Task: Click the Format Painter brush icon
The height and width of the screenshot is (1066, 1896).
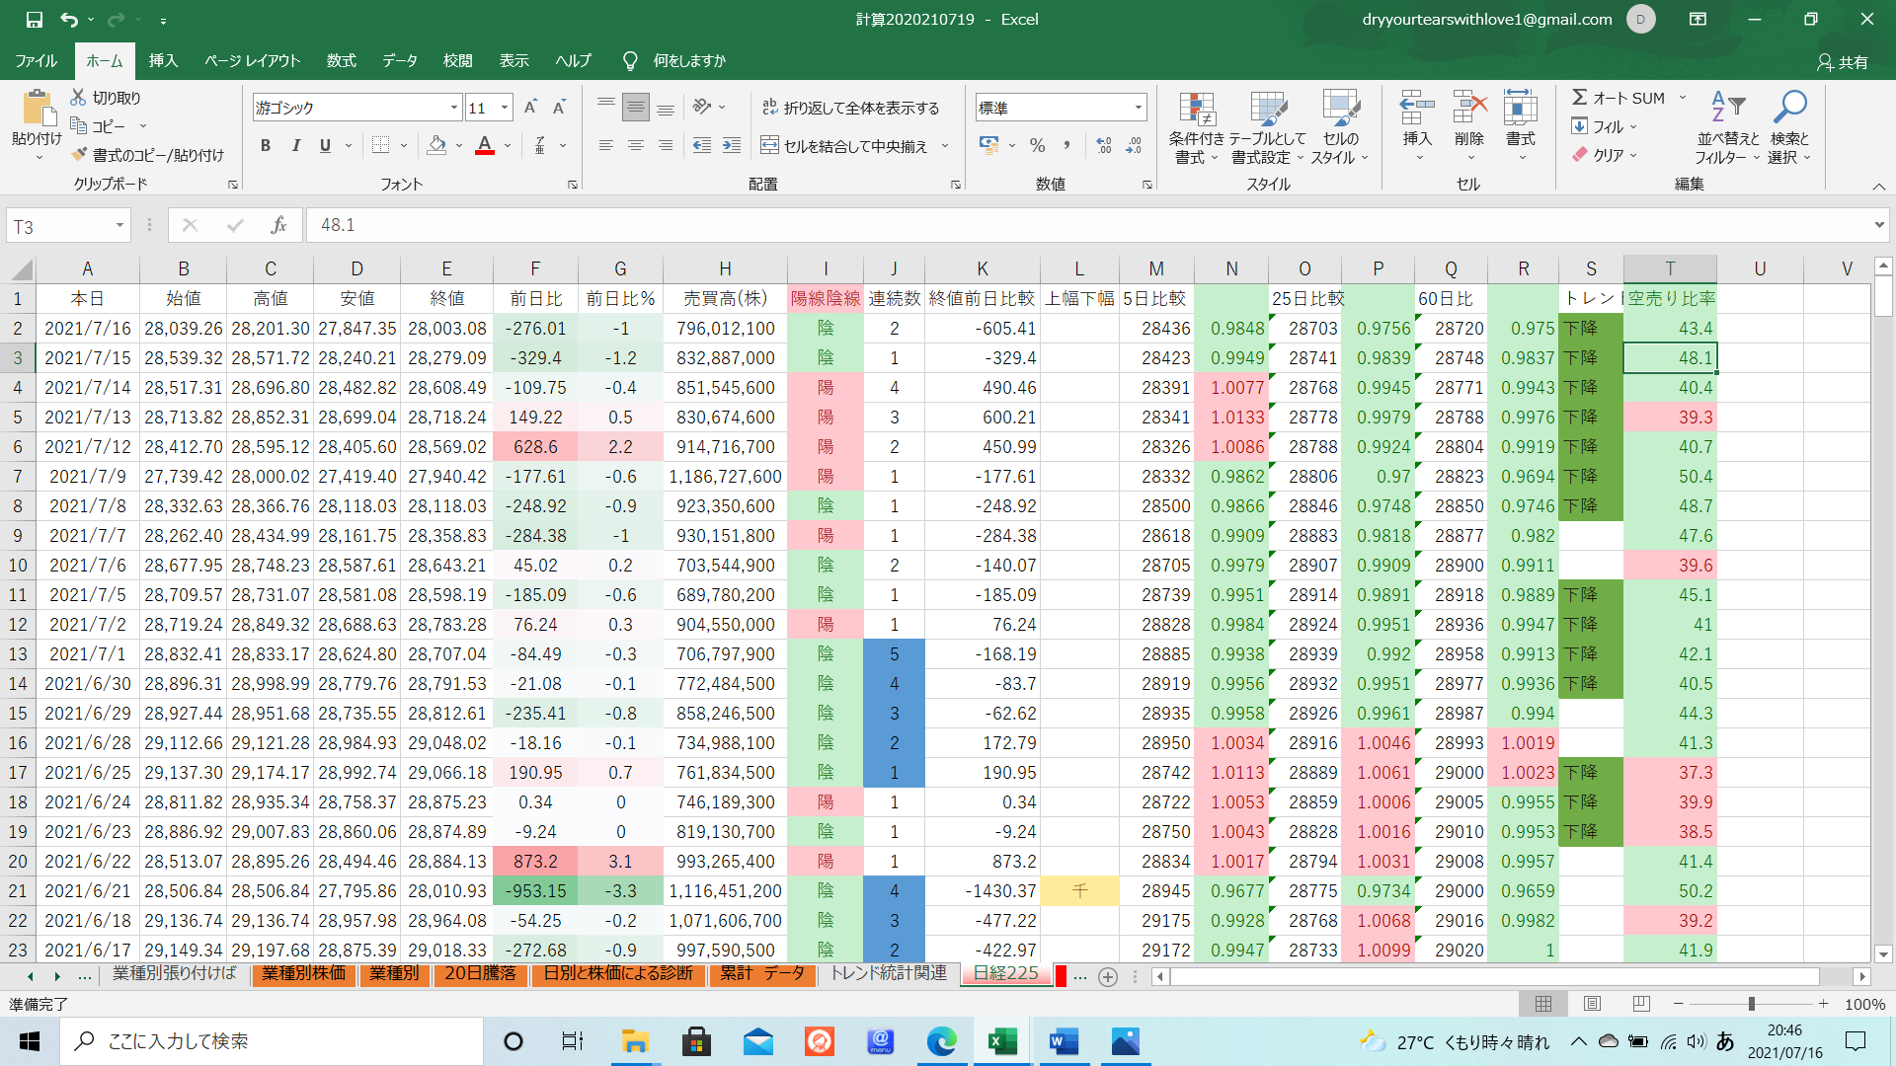Action: (80, 155)
